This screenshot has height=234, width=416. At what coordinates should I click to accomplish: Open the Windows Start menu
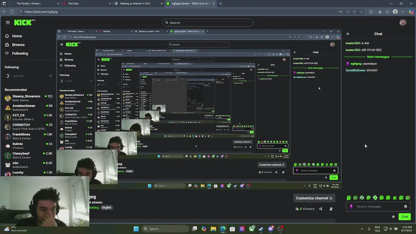click(x=136, y=229)
